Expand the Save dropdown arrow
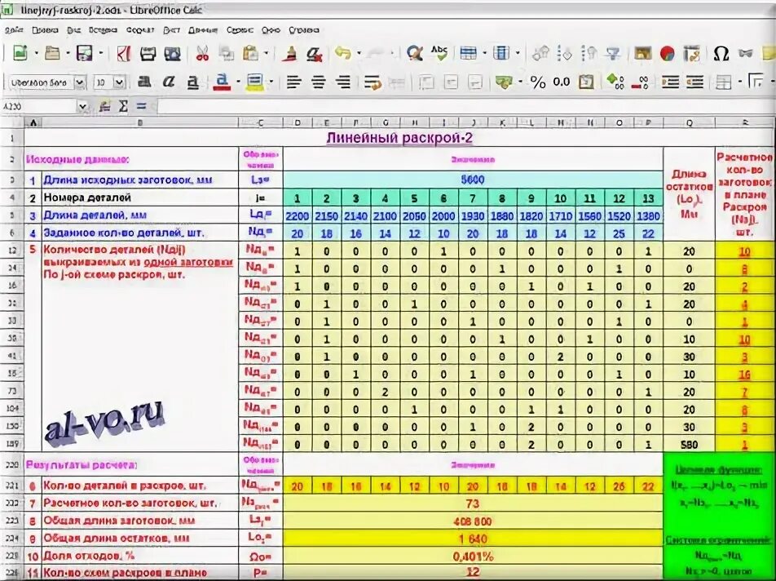Viewport: 776px width, 581px height. 101,53
